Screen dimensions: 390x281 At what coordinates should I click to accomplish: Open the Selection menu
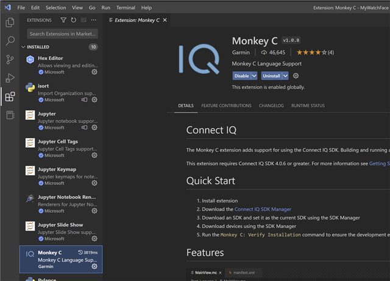pyautogui.click(x=55, y=8)
